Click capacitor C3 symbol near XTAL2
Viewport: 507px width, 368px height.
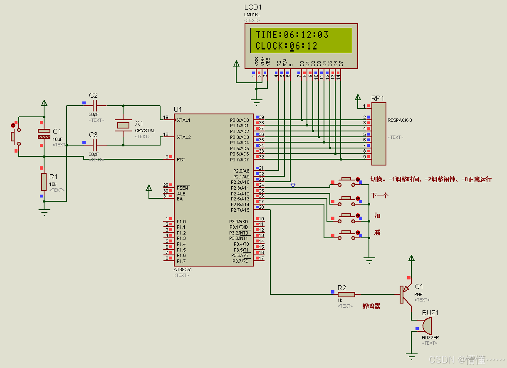coord(94,145)
